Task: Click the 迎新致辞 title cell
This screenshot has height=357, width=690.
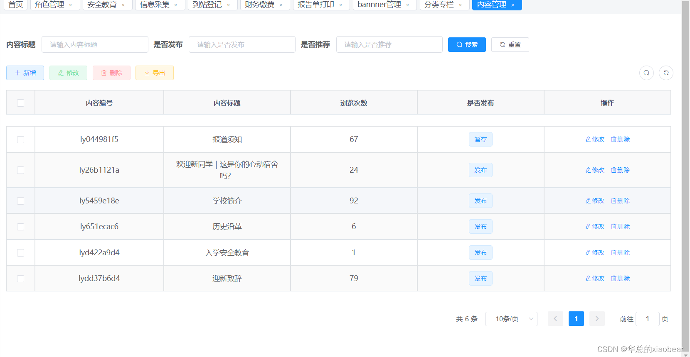Action: click(227, 279)
